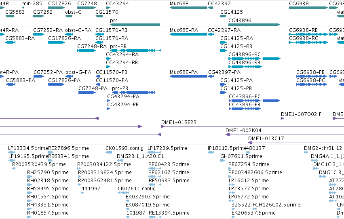The height and width of the screenshot is (219, 344).
Task: Select protein prc-PB
Action: point(133,93)
